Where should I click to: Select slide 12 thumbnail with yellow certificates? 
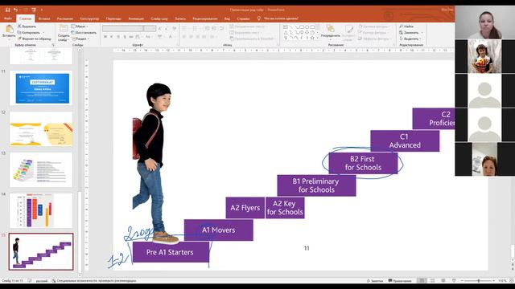(41, 128)
